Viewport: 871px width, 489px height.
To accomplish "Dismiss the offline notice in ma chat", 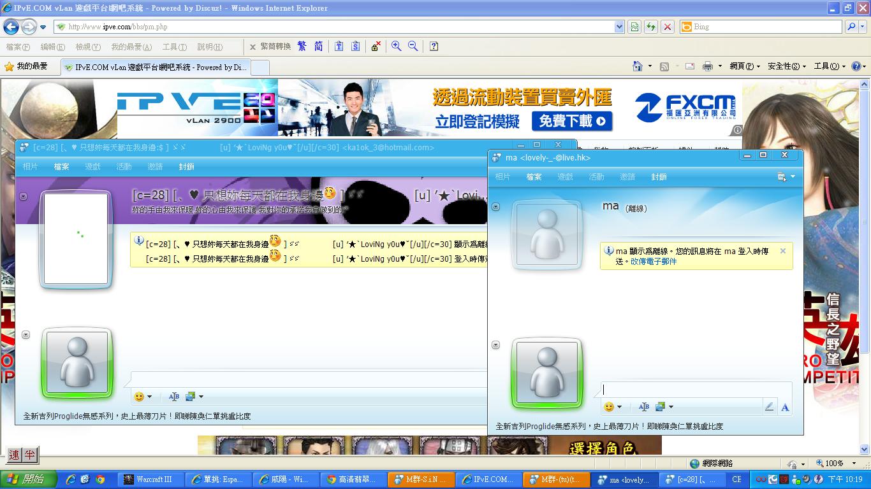I will (x=783, y=251).
